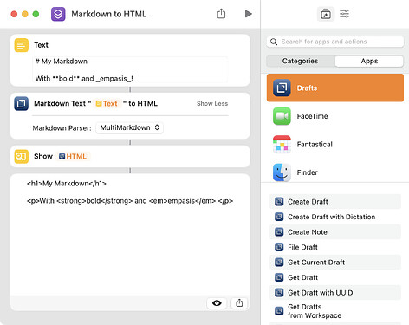Click the yellow minimize window button

click(x=25, y=14)
